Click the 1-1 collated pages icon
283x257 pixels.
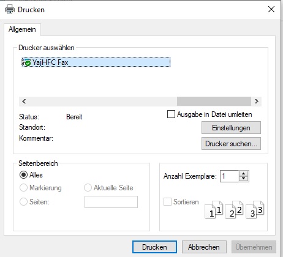click(214, 210)
